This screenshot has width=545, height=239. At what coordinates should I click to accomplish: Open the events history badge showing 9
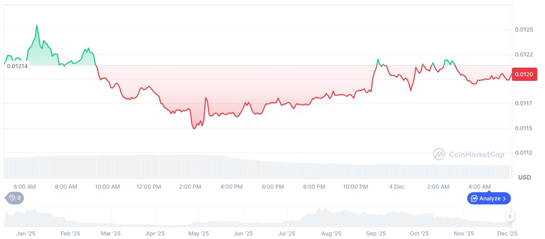pyautogui.click(x=15, y=198)
